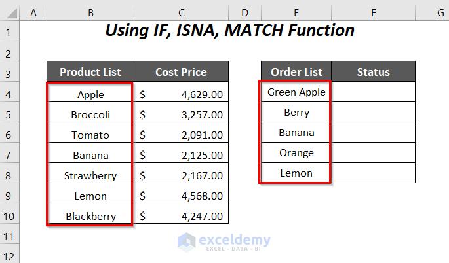Image resolution: width=449 pixels, height=263 pixels.
Task: Select the Blackberry cost 4,247.00 cell
Action: [181, 216]
